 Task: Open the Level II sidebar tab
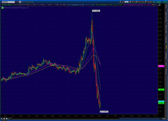pos(166,64)
